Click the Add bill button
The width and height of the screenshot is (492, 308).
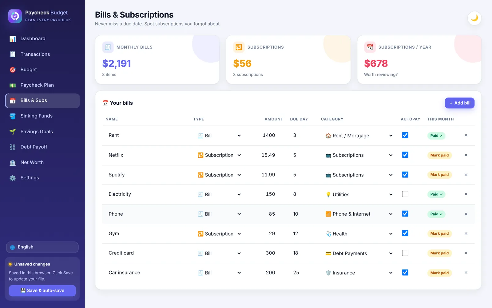click(x=460, y=103)
